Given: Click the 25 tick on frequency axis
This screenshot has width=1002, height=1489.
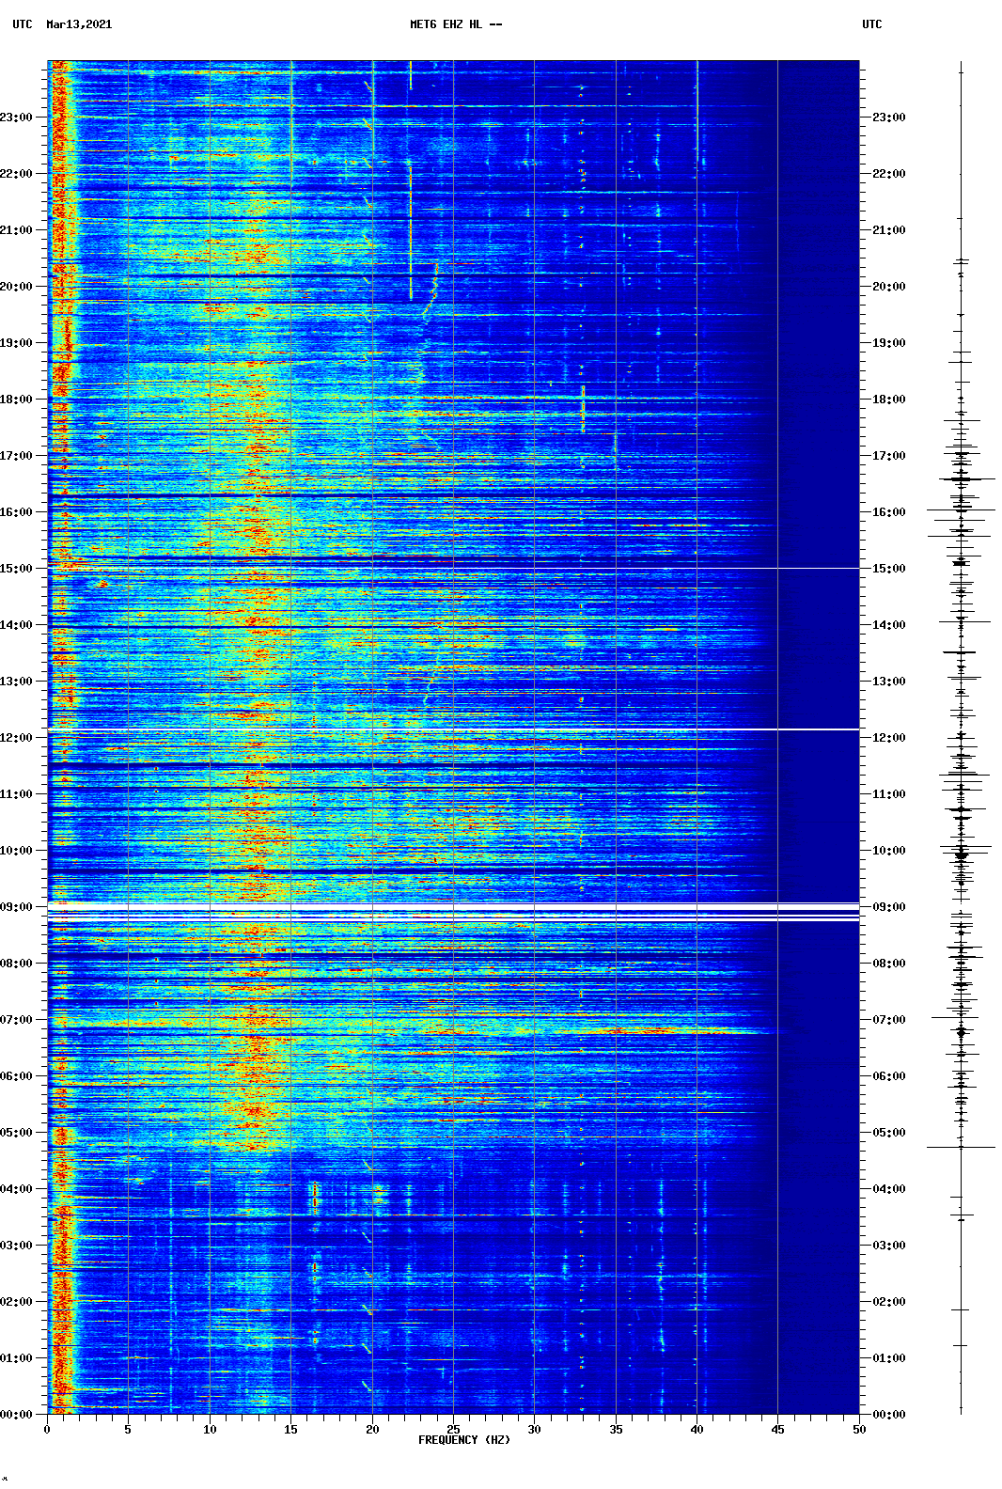Looking at the screenshot, I should 453,1430.
